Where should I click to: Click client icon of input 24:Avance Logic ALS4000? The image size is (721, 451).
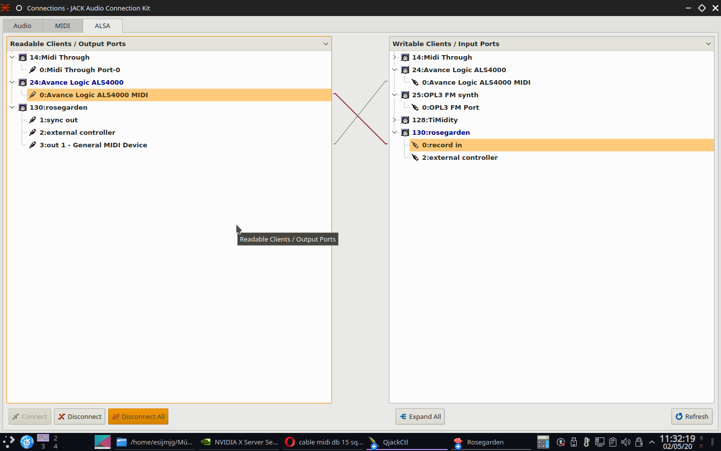405,70
